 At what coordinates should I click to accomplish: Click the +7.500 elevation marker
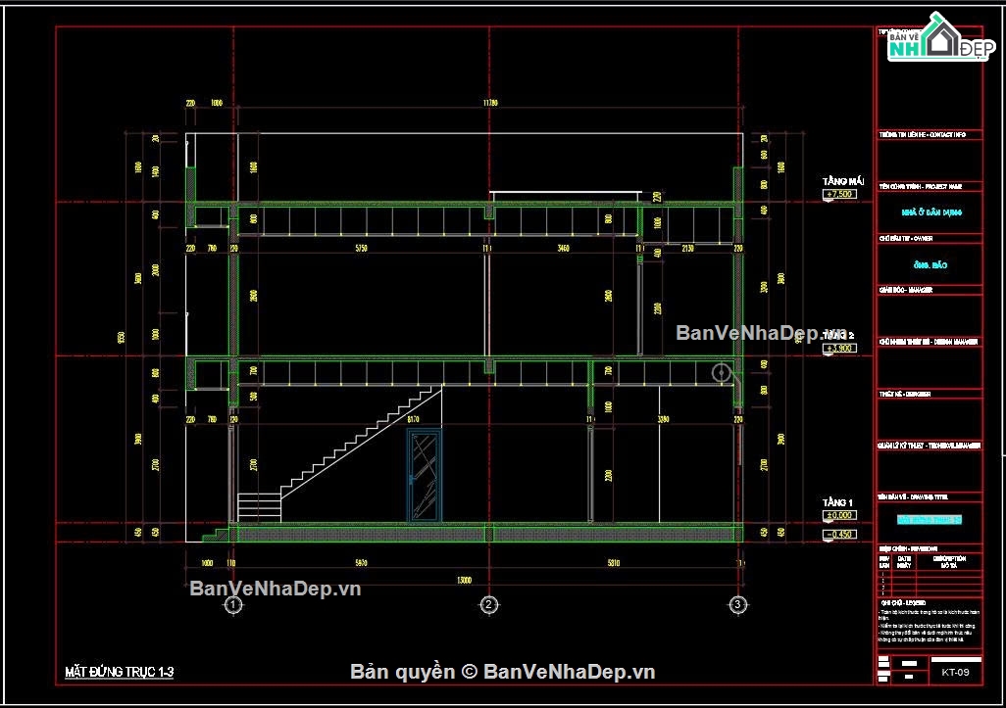click(839, 194)
